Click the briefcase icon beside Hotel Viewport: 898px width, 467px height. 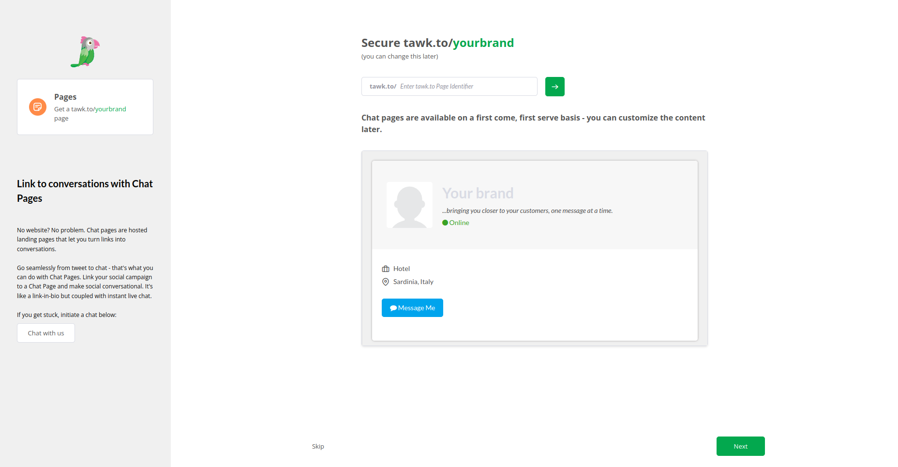click(386, 269)
